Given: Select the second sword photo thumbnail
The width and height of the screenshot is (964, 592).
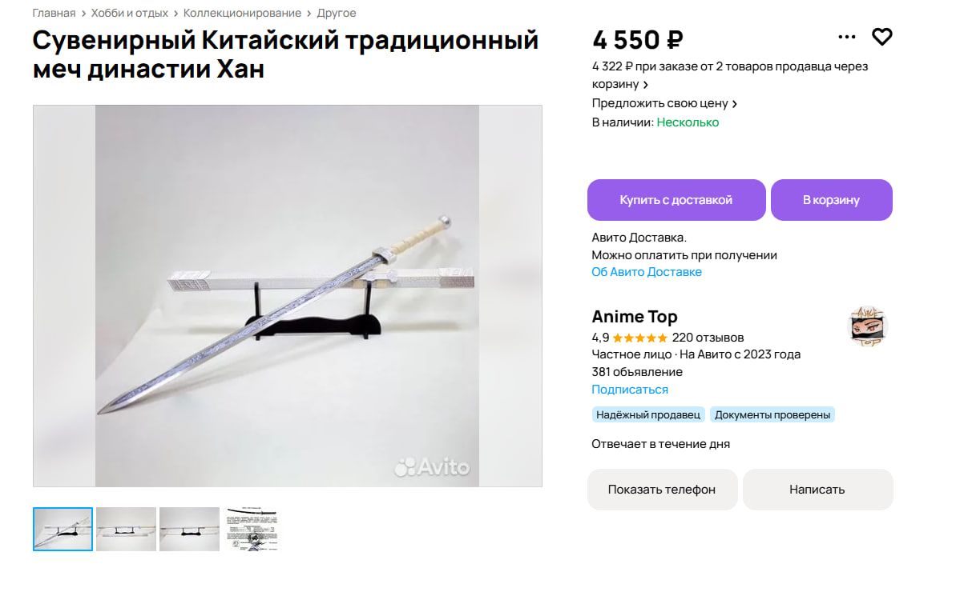Looking at the screenshot, I should [x=126, y=529].
